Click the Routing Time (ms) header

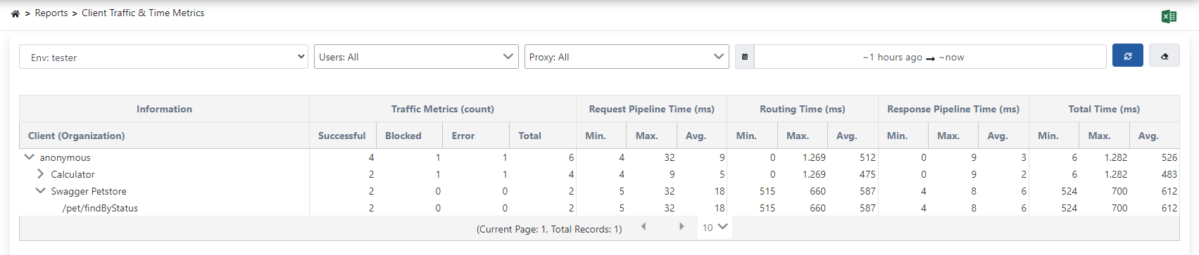click(x=803, y=109)
